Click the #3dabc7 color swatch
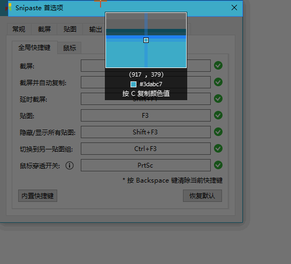 tap(133, 84)
